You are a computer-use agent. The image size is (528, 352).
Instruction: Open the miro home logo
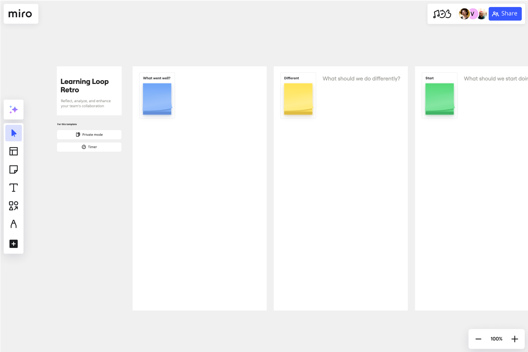[21, 14]
